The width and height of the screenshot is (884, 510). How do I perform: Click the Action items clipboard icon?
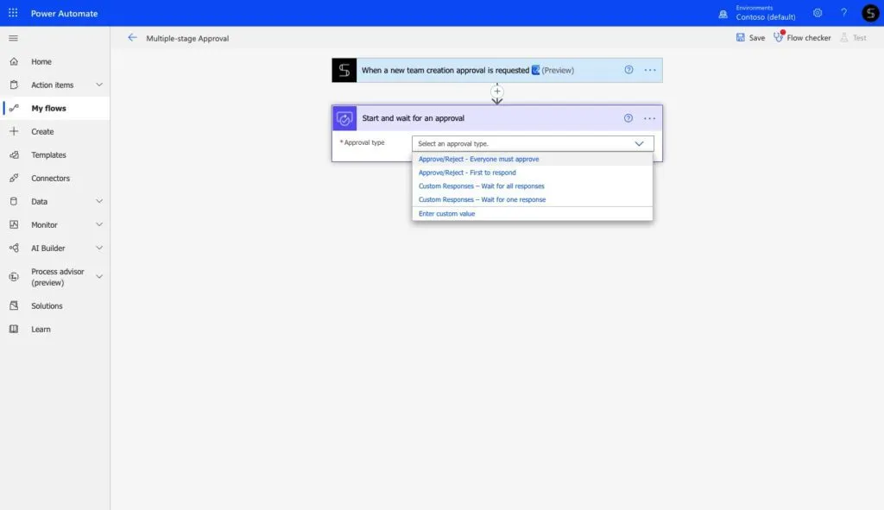click(x=14, y=85)
